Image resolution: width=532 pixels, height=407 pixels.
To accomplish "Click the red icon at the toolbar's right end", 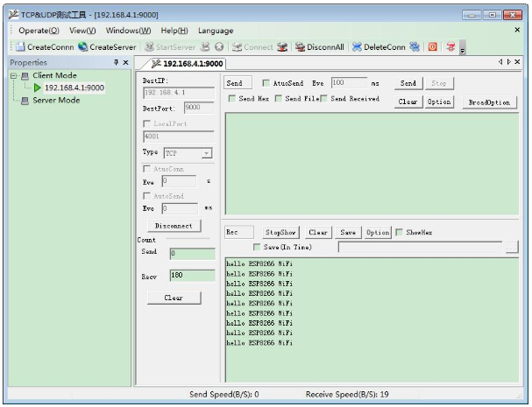I will tap(450, 46).
